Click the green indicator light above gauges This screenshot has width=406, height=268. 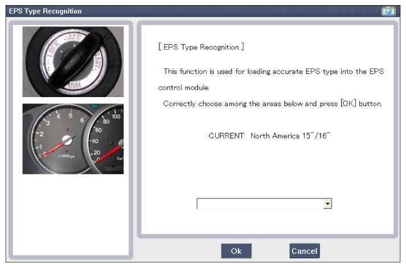(x=94, y=106)
